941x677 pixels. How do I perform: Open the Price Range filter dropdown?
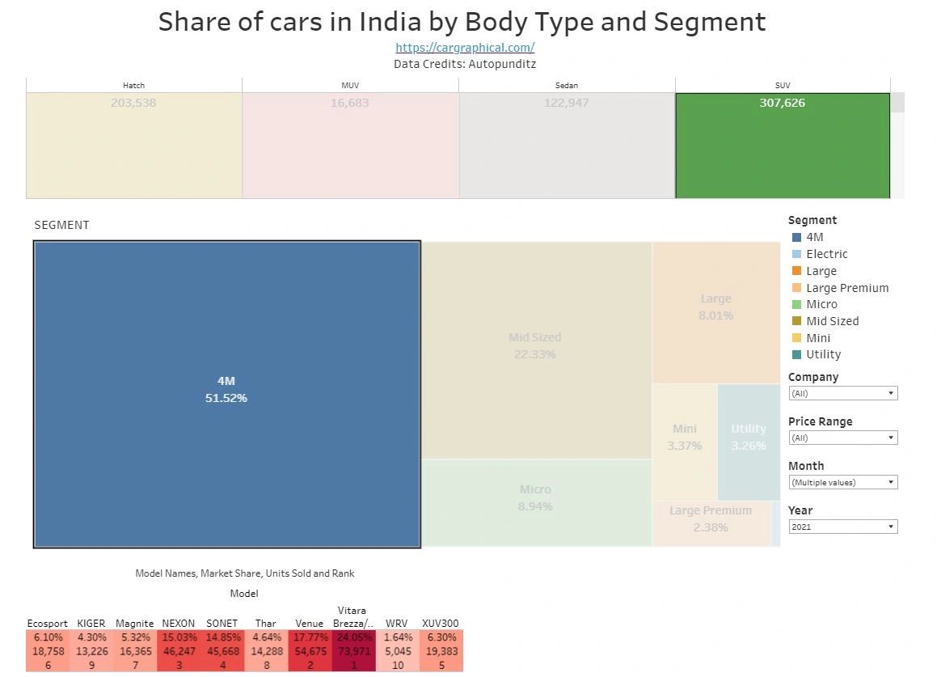point(842,438)
